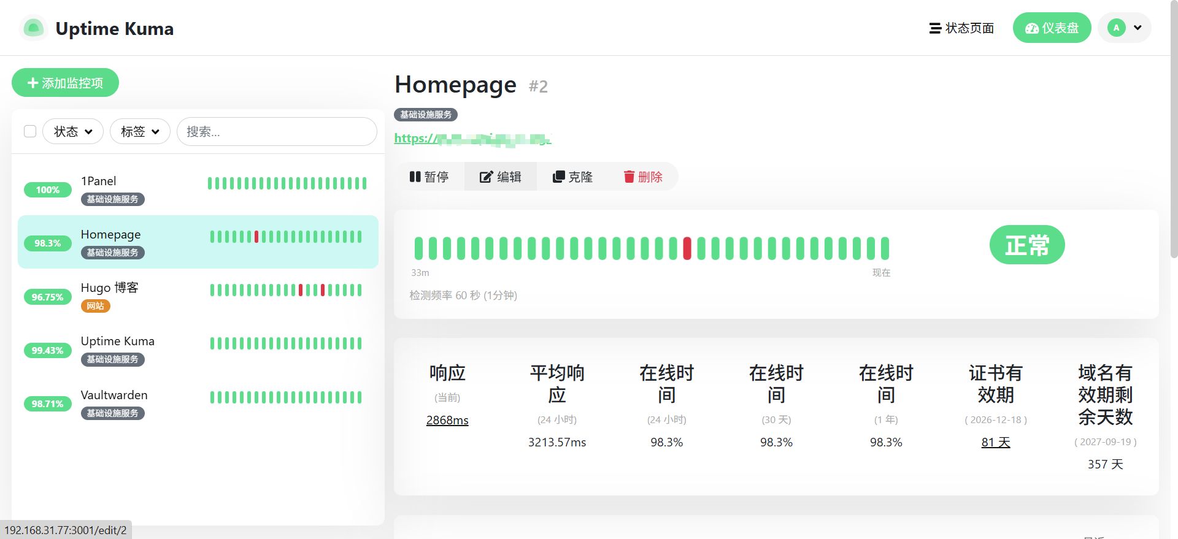Viewport: 1178px width, 539px height.
Task: Click the 1Panel heartbeat bar strip
Action: click(287, 183)
